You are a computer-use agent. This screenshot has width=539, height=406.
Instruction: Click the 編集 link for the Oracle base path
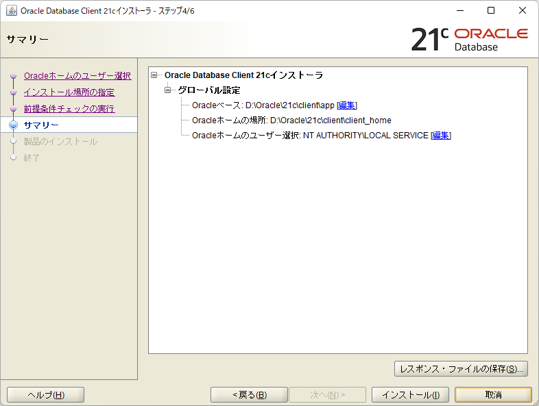346,105
